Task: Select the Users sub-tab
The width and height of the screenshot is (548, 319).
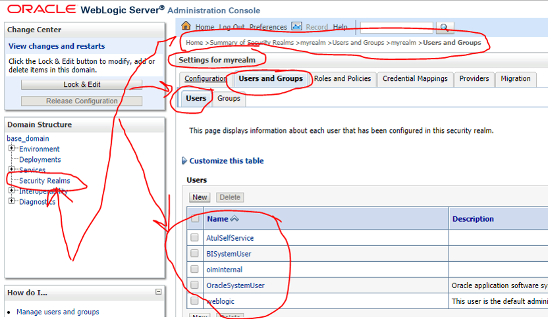Action: (196, 99)
